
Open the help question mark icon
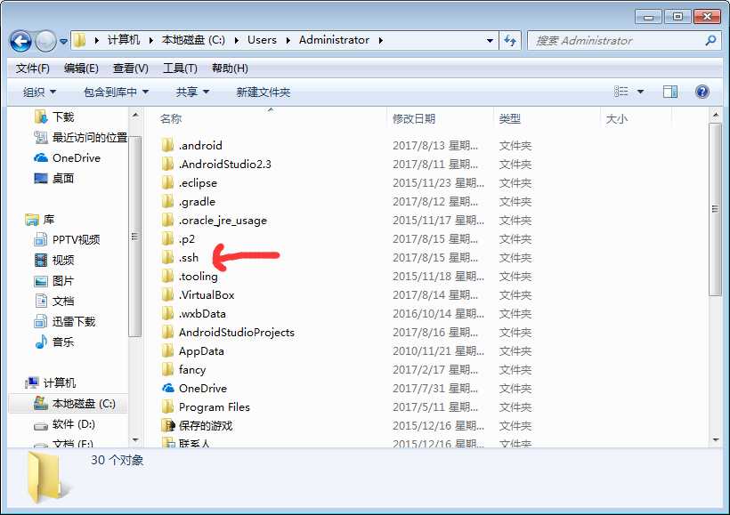click(x=702, y=92)
